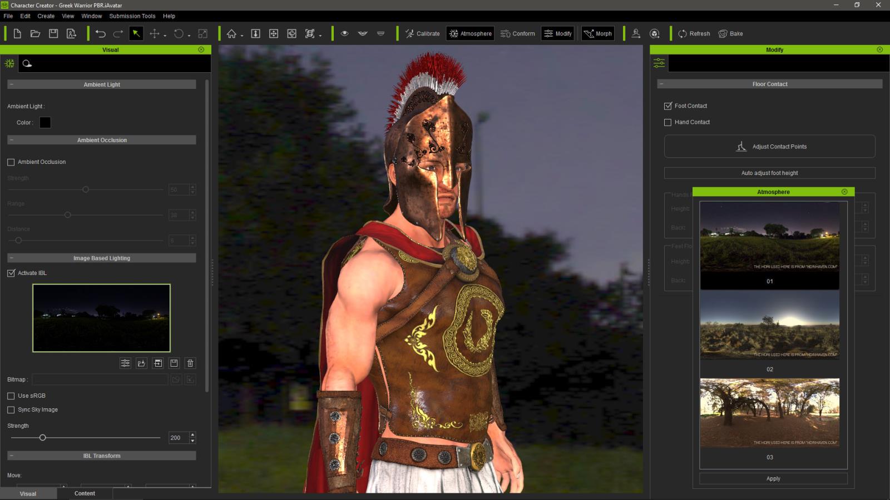
Task: Click the Morph button
Action: (x=598, y=33)
